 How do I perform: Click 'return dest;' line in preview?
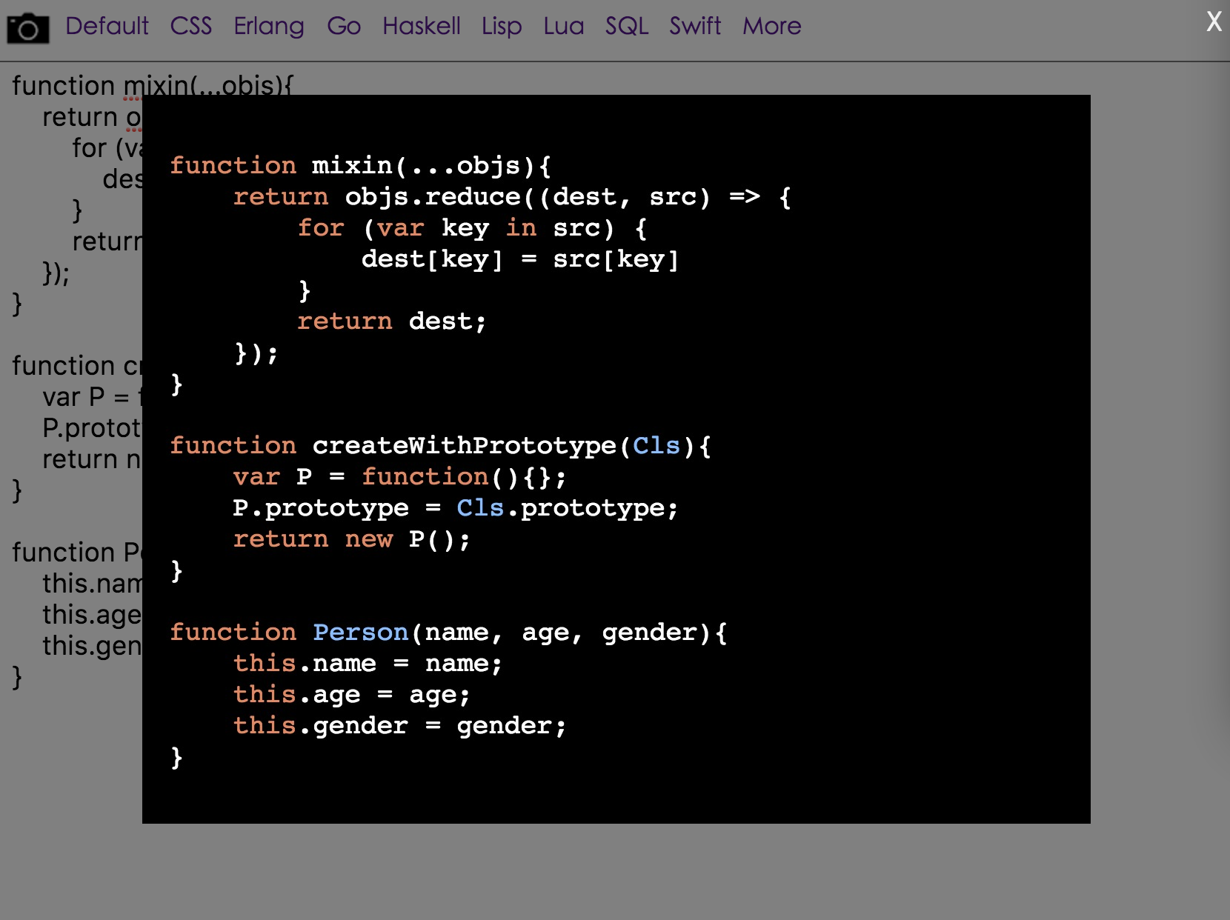(392, 321)
